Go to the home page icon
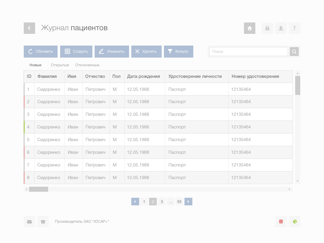 249,28
